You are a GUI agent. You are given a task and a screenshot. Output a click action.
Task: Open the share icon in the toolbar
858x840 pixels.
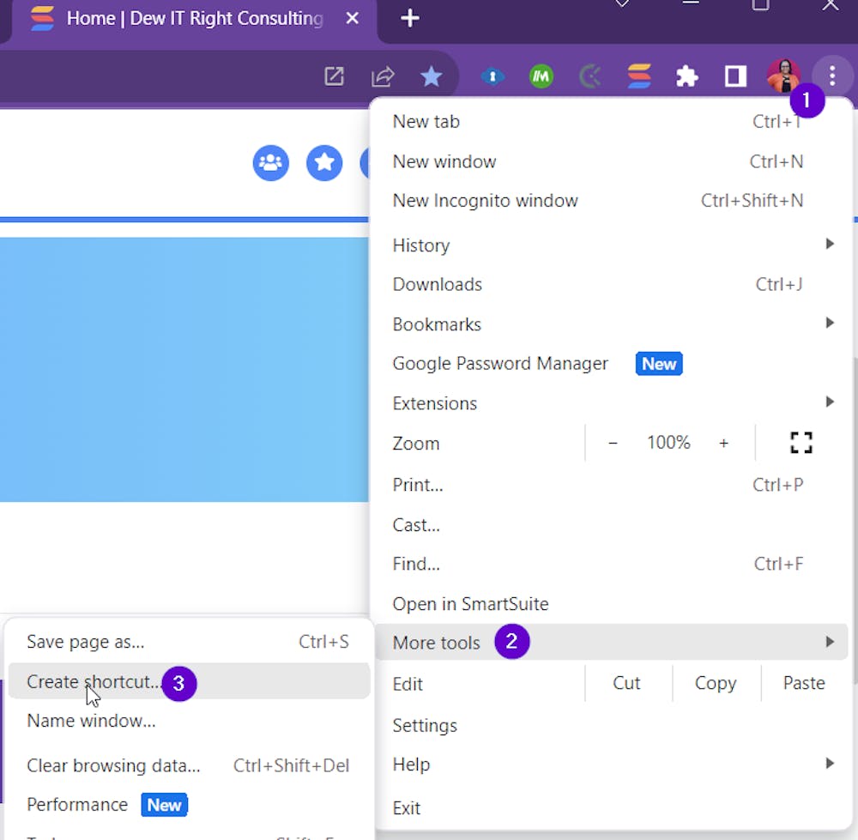383,76
